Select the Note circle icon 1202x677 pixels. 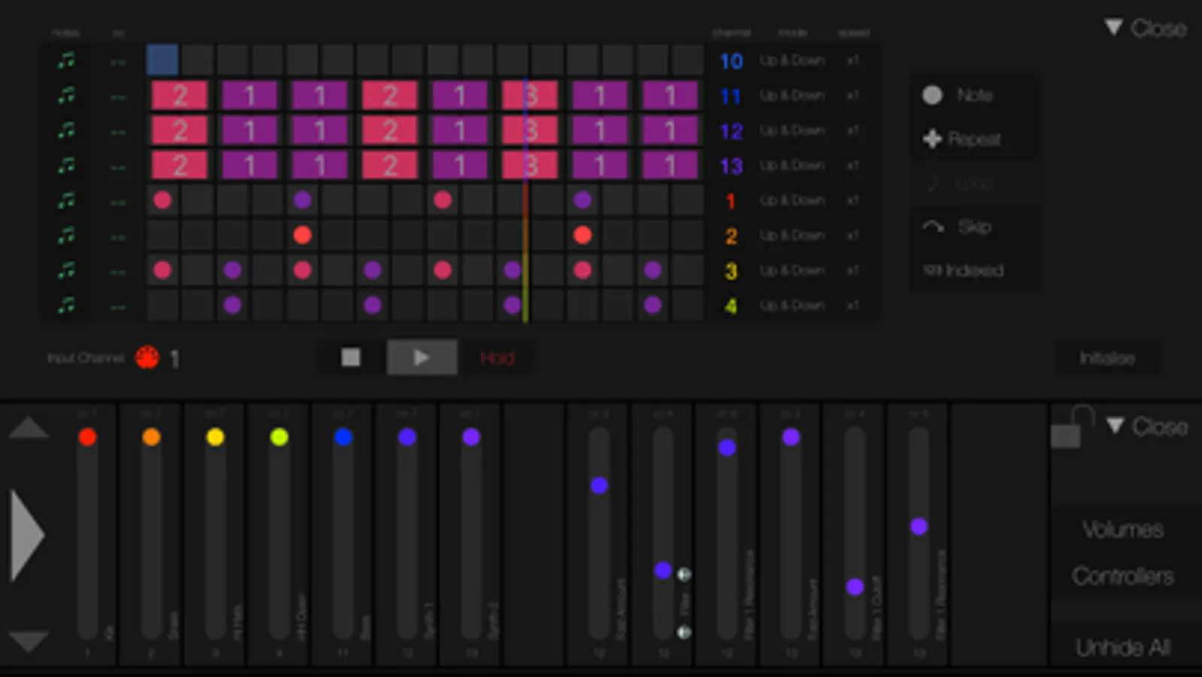pyautogui.click(x=932, y=95)
